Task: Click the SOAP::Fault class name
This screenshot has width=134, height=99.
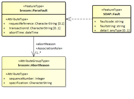Action: pos(112,14)
